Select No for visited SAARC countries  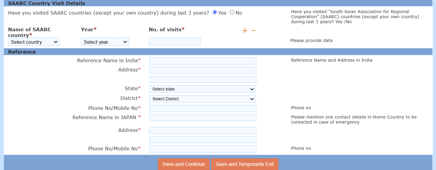pyautogui.click(x=232, y=13)
